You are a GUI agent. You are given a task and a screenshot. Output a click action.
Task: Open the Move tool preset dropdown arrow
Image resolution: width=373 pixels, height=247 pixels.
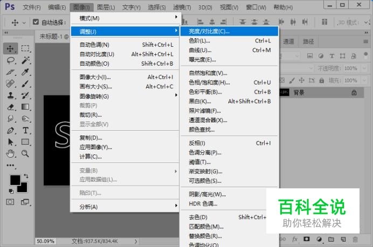[x=24, y=23]
